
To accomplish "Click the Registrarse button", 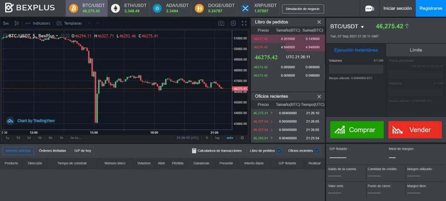I will coord(431,8).
